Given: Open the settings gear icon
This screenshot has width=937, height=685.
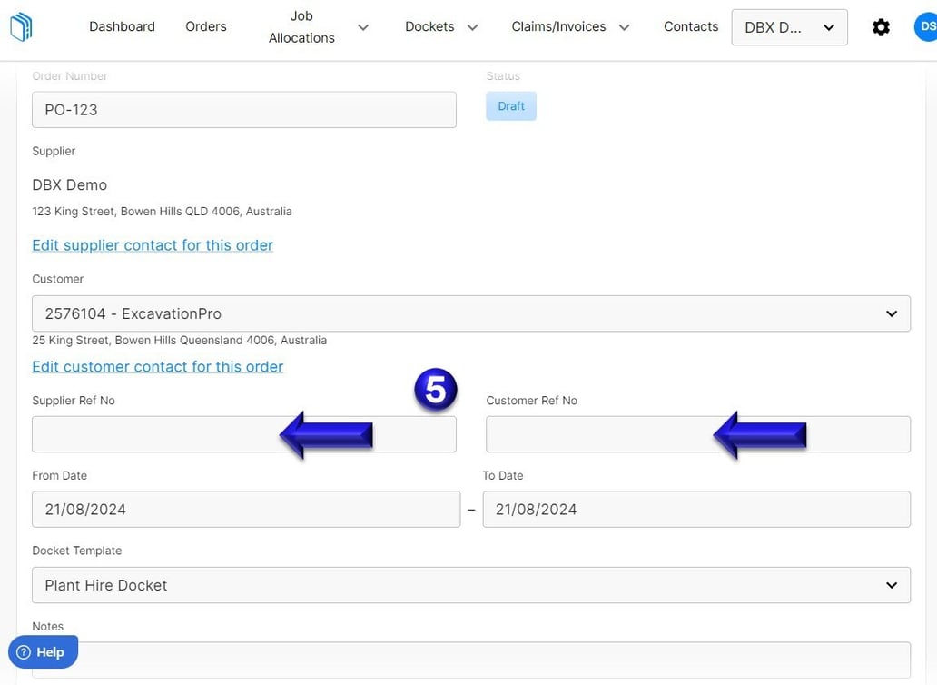Looking at the screenshot, I should pos(881,26).
